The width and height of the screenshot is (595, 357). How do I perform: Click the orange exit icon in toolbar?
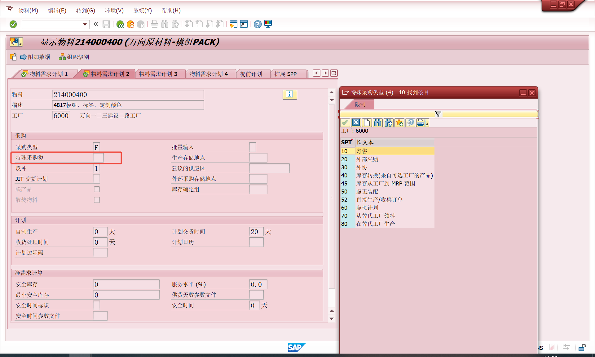130,24
